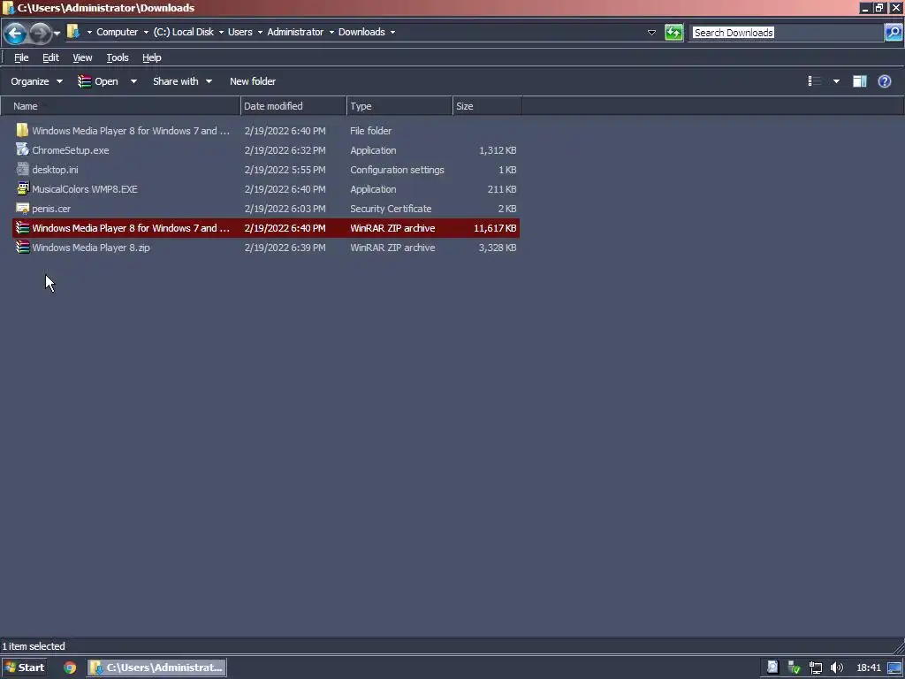Screen dimensions: 905x679
Task: Click the green Refresh button
Action: (x=673, y=33)
